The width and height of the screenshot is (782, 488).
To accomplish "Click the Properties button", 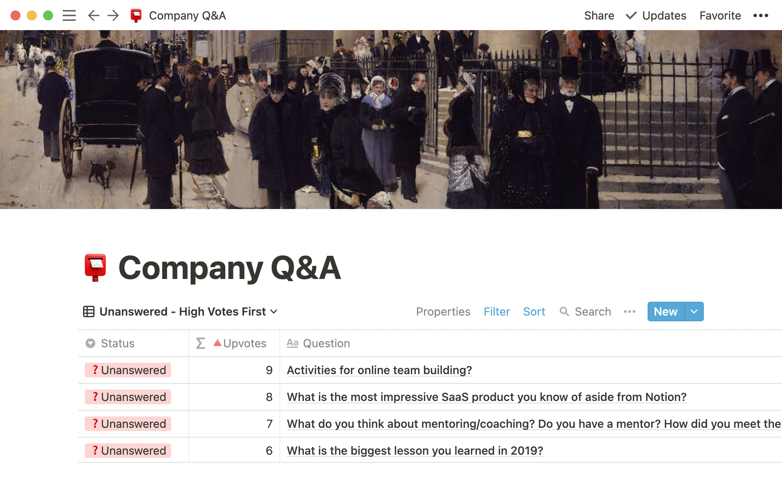I will [x=442, y=311].
